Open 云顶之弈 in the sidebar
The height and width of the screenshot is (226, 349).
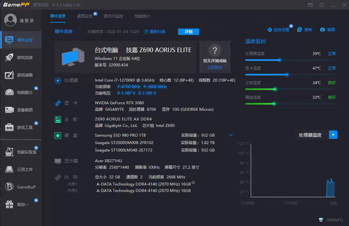(x=21, y=170)
